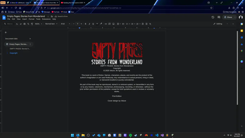Insert a link using the link icon
The width and height of the screenshot is (245, 138).
coord(106,24)
